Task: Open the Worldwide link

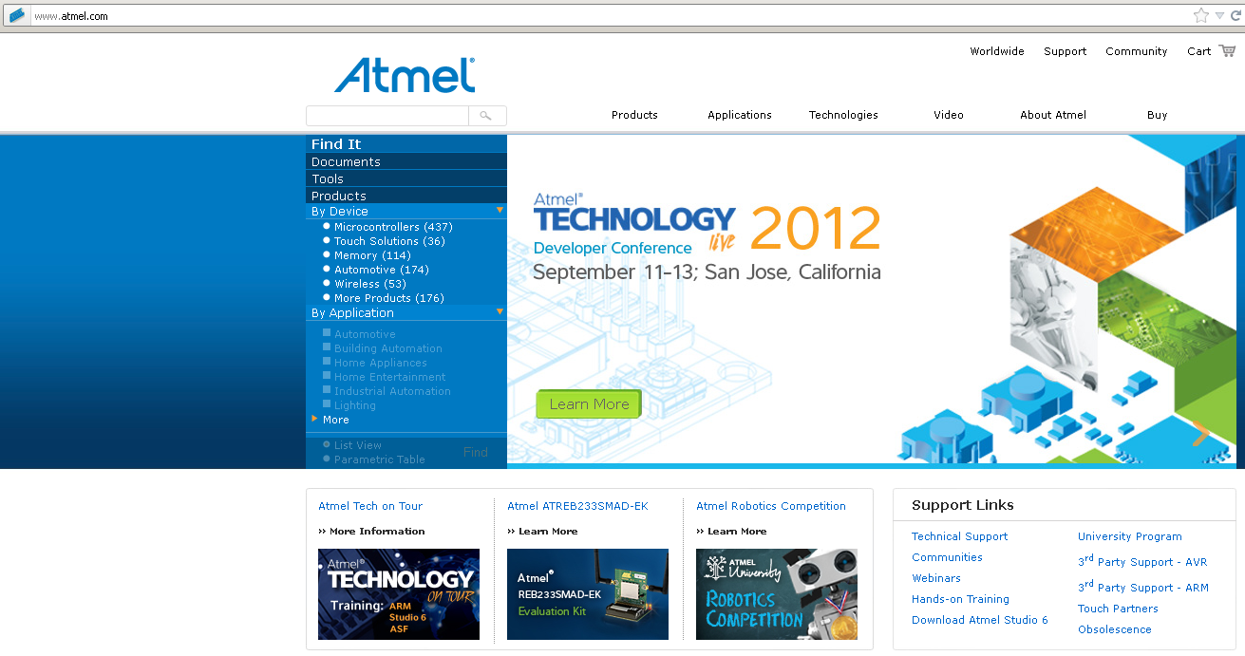Action: coord(997,51)
